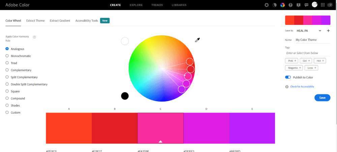Click the plus icon beside HEAL PA library
Screen dimensions: 337x152
pyautogui.click(x=328, y=31)
